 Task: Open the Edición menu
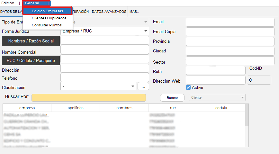8,3
